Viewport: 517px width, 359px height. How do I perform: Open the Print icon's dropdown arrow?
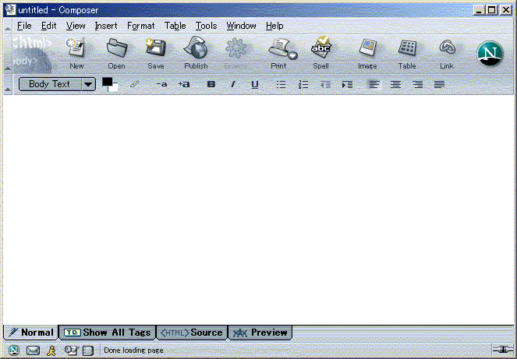[293, 56]
